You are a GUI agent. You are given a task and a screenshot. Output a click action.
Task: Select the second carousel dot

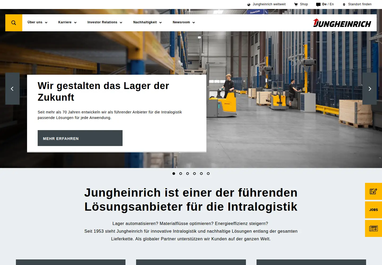[181, 174]
